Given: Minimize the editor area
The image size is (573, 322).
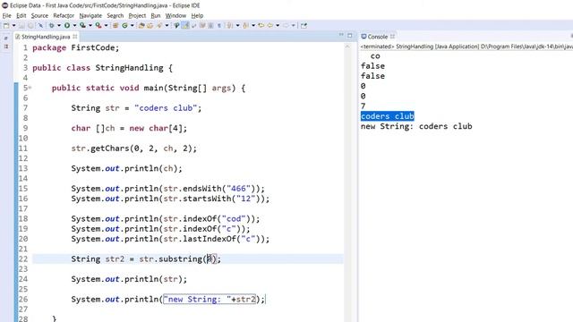Looking at the screenshot, I should click(x=341, y=35).
